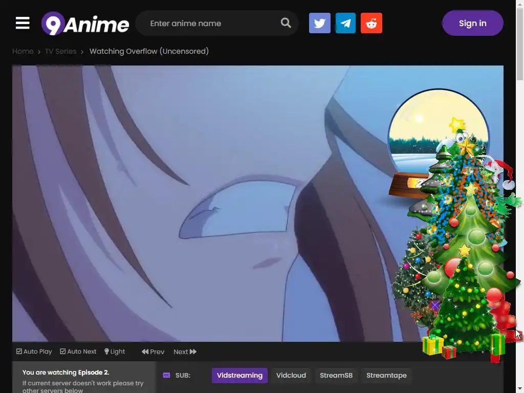524x393 pixels.
Task: Click the Sign in button
Action: [x=472, y=23]
